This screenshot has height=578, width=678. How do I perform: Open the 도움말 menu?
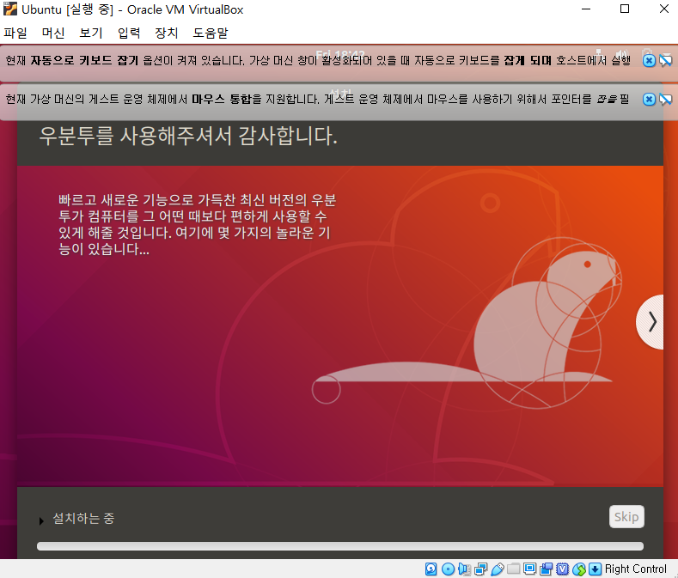(x=211, y=33)
